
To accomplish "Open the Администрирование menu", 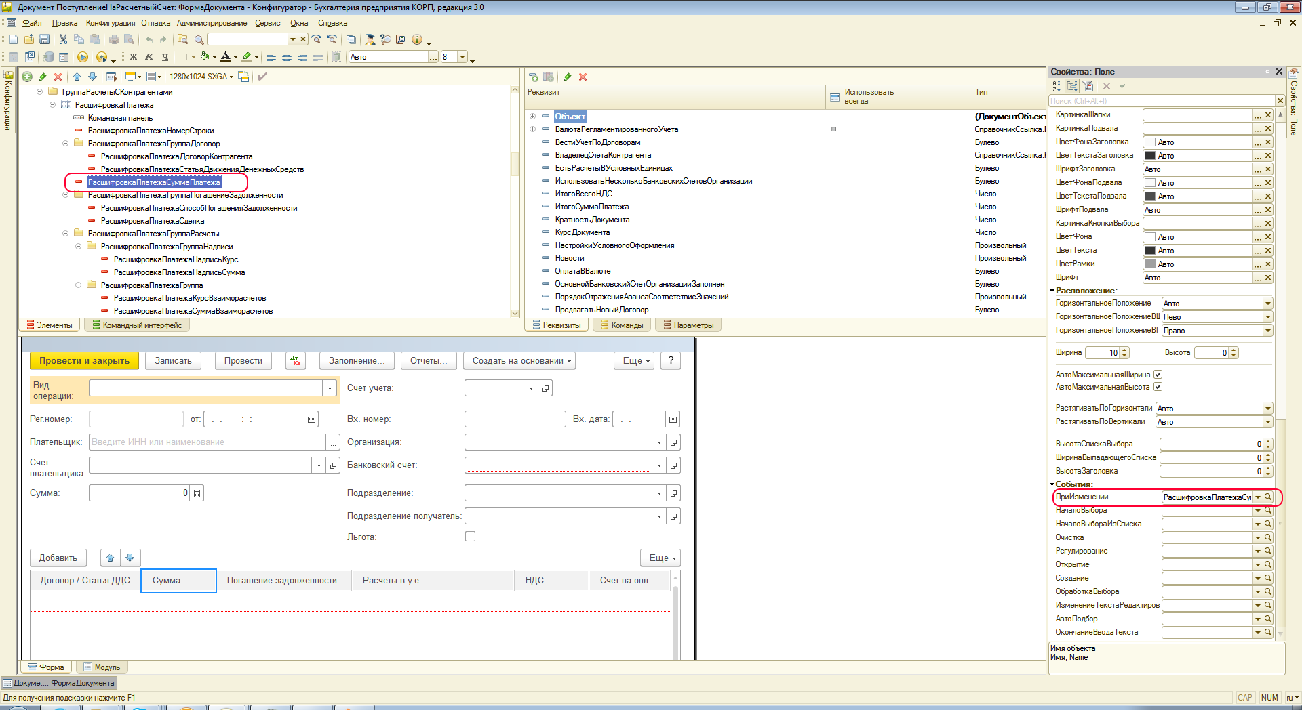I will [x=212, y=23].
